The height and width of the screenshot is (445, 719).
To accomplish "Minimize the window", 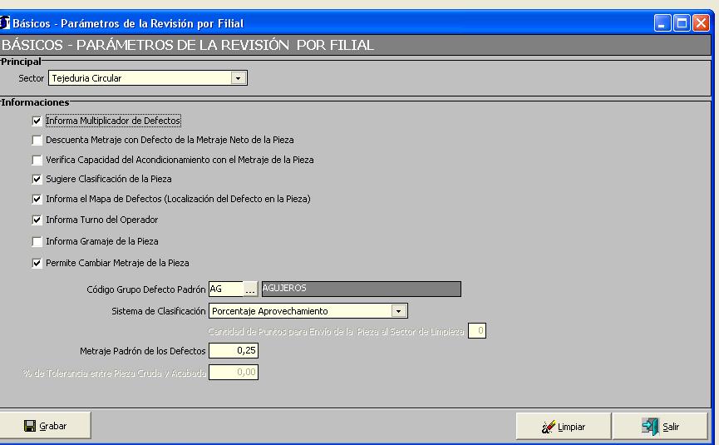I will tap(662, 23).
